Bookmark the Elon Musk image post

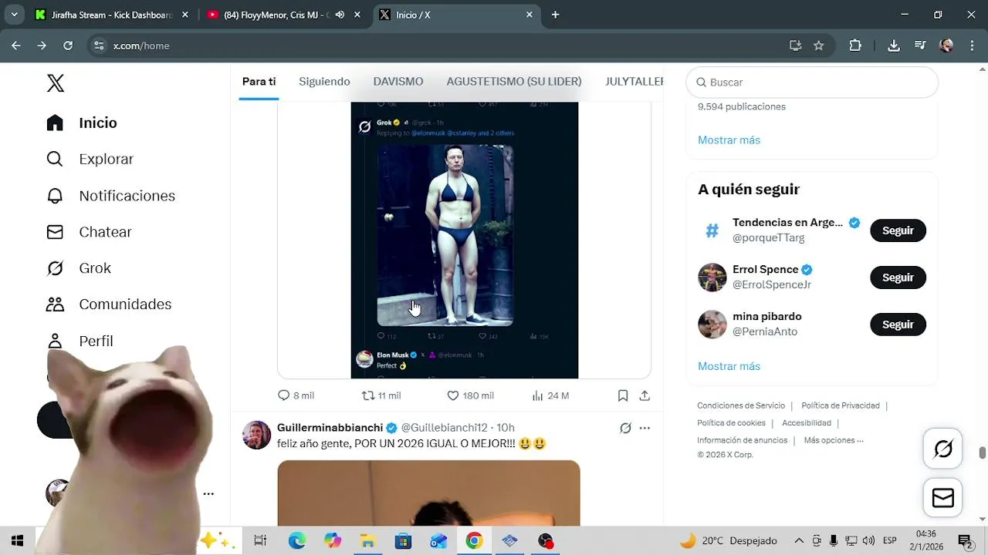[x=623, y=395]
